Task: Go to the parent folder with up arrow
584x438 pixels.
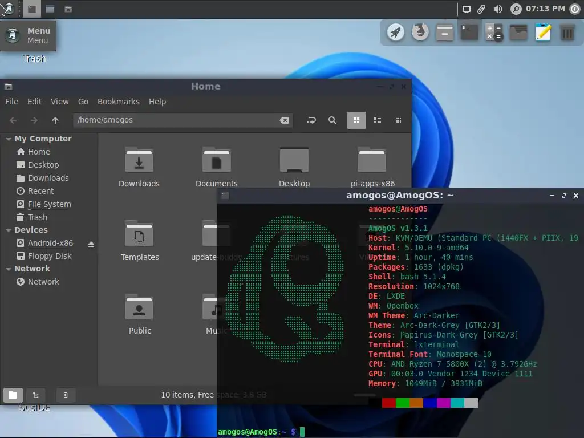Action: [55, 120]
